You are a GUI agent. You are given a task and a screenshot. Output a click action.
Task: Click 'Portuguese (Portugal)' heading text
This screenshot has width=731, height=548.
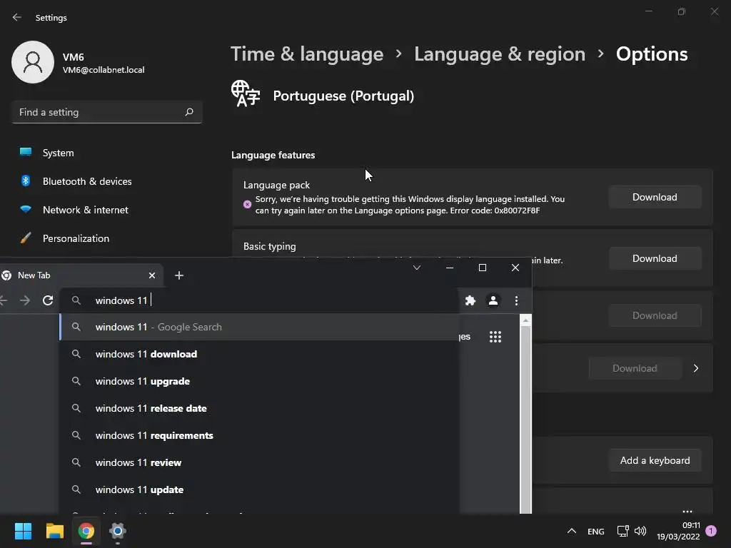(x=343, y=96)
